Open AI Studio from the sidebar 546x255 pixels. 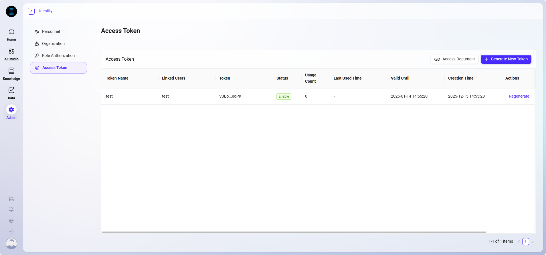point(11,54)
